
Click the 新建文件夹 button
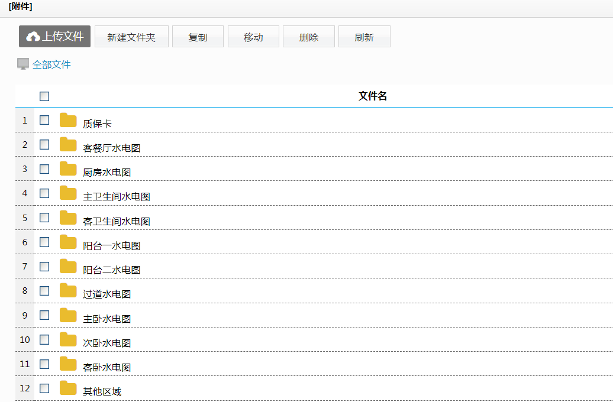pos(131,37)
